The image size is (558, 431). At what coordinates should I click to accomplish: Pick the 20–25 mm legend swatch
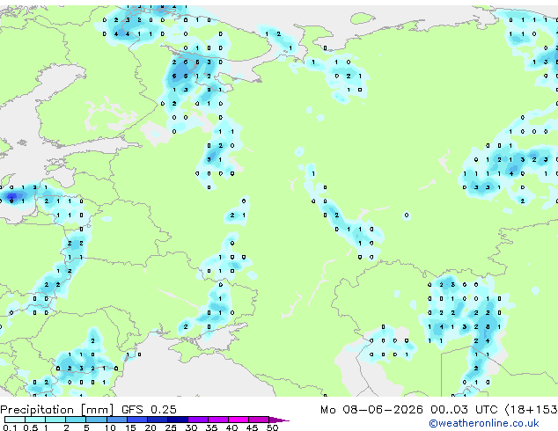pos(157,420)
